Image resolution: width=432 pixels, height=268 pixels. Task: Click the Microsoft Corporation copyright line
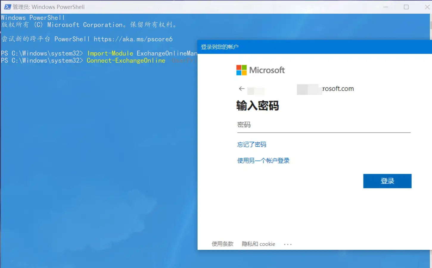89,25
